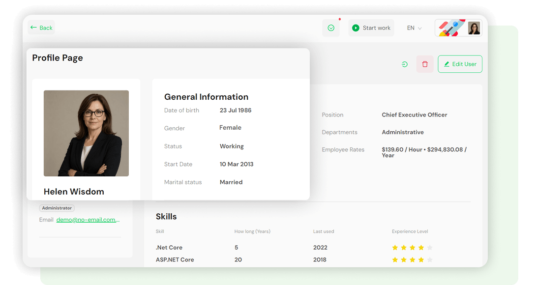The height and width of the screenshot is (285, 535).
Task: Select the .Net Core skill row
Action: [169, 248]
